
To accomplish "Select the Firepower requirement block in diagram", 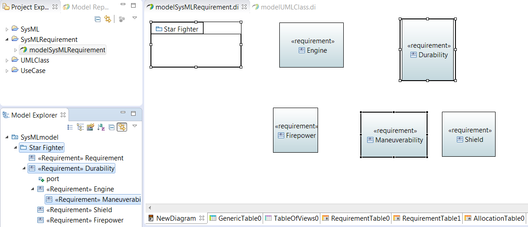I will point(296,130).
